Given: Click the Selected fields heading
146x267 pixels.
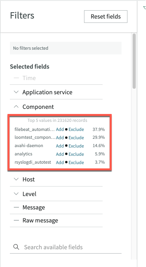Looking at the screenshot, I should (x=30, y=66).
